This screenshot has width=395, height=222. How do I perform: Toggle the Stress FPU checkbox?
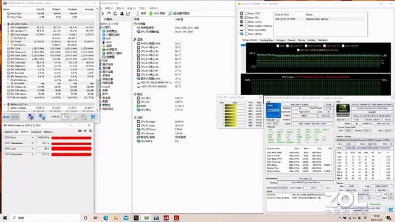246,18
